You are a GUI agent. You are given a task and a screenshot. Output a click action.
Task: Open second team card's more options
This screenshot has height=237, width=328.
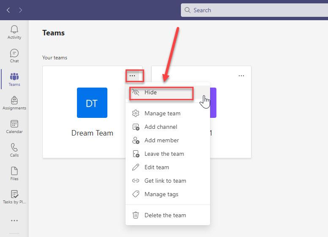(241, 76)
